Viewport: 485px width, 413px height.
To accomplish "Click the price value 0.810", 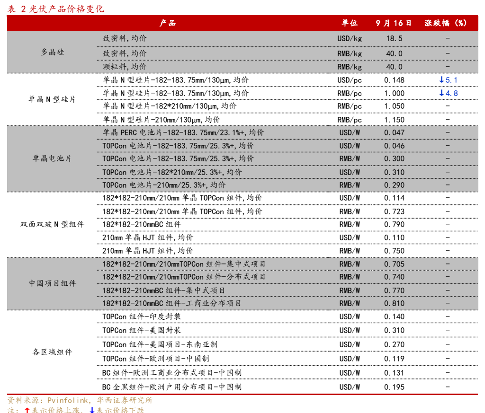I will pyautogui.click(x=395, y=304).
